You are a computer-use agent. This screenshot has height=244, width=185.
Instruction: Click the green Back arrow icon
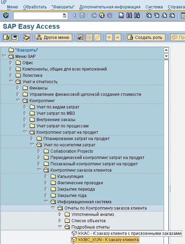(94, 15)
